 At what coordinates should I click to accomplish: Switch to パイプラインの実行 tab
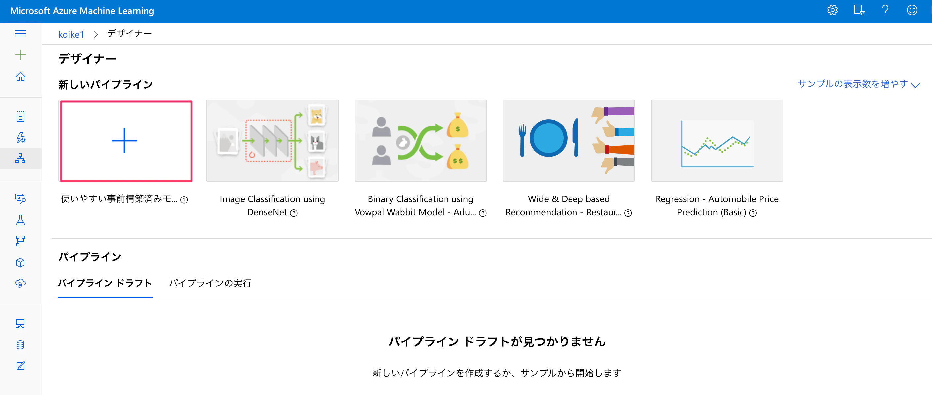(210, 283)
